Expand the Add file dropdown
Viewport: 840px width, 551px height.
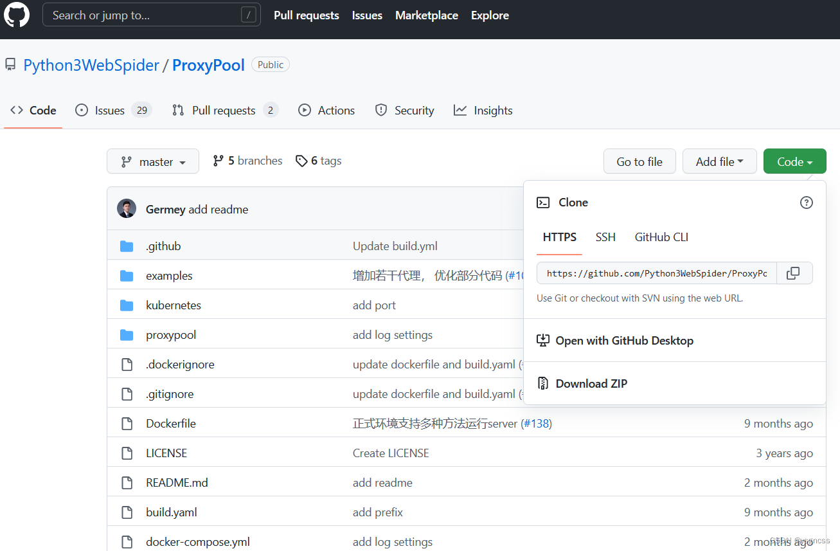pyautogui.click(x=720, y=161)
